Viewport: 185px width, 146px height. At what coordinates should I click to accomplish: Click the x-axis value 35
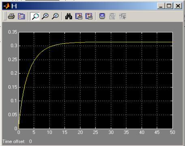tap(126, 132)
